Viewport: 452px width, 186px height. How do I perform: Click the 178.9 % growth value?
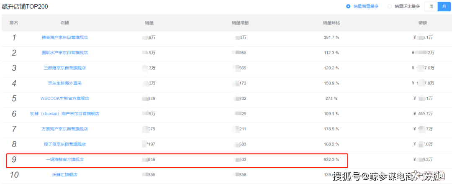point(331,129)
